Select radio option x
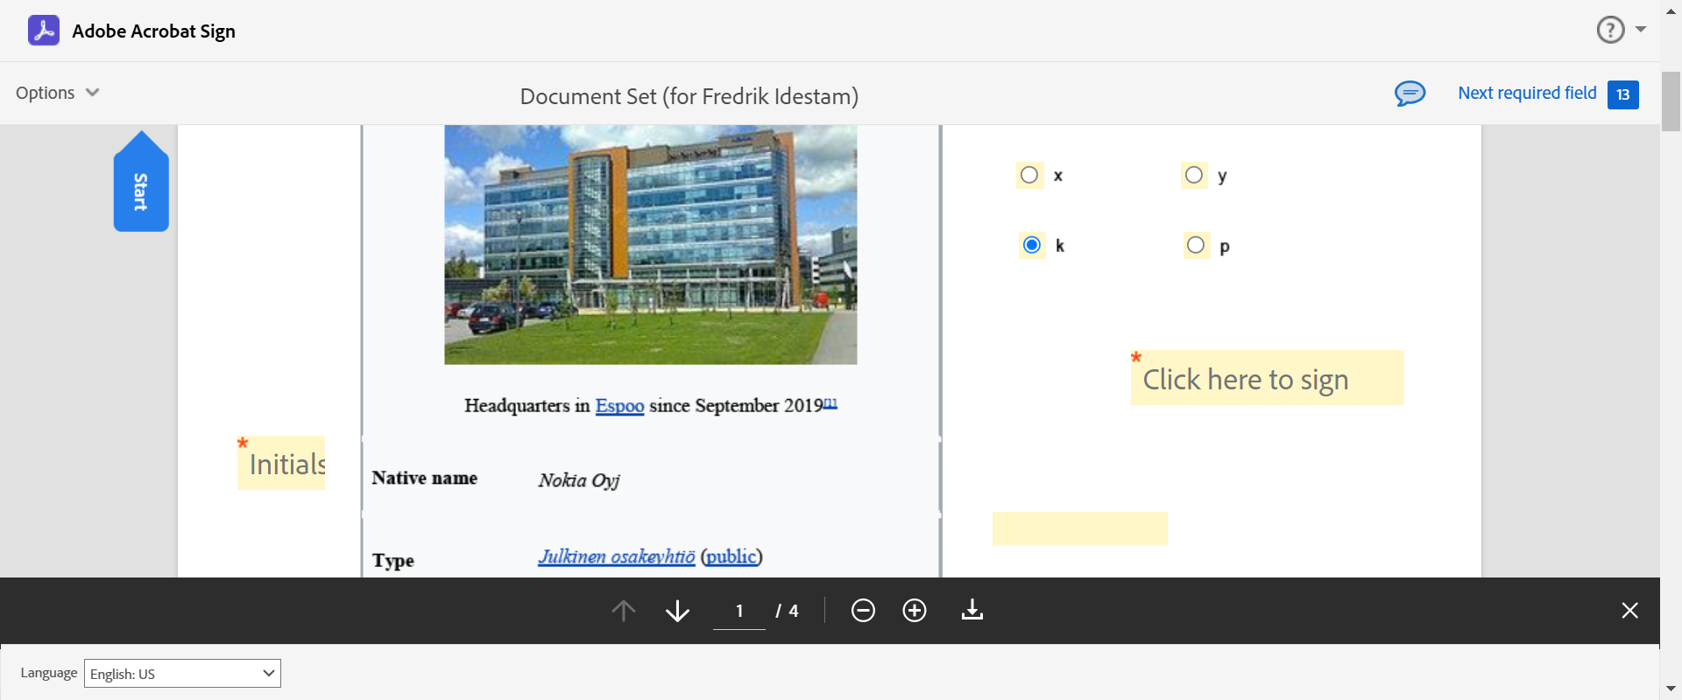 point(1029,175)
